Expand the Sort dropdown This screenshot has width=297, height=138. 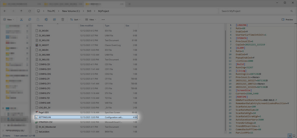coord(75,20)
